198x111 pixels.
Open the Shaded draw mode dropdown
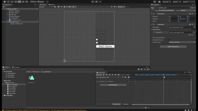click(x=45, y=7)
